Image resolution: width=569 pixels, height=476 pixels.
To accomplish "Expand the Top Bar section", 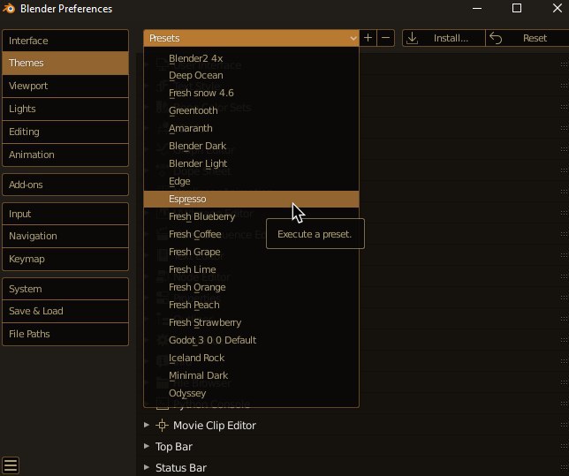I will point(147,446).
